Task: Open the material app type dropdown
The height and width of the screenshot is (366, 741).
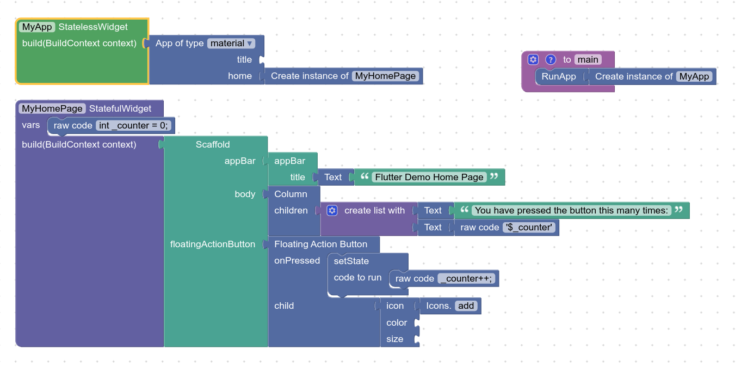Action: point(231,44)
